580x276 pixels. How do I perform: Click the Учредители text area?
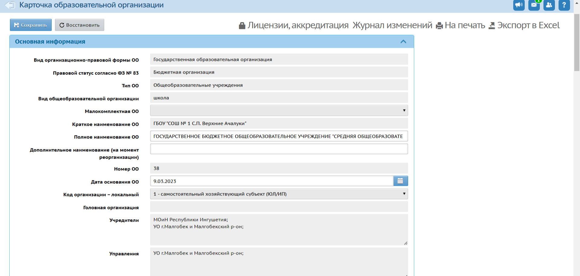(x=279, y=230)
